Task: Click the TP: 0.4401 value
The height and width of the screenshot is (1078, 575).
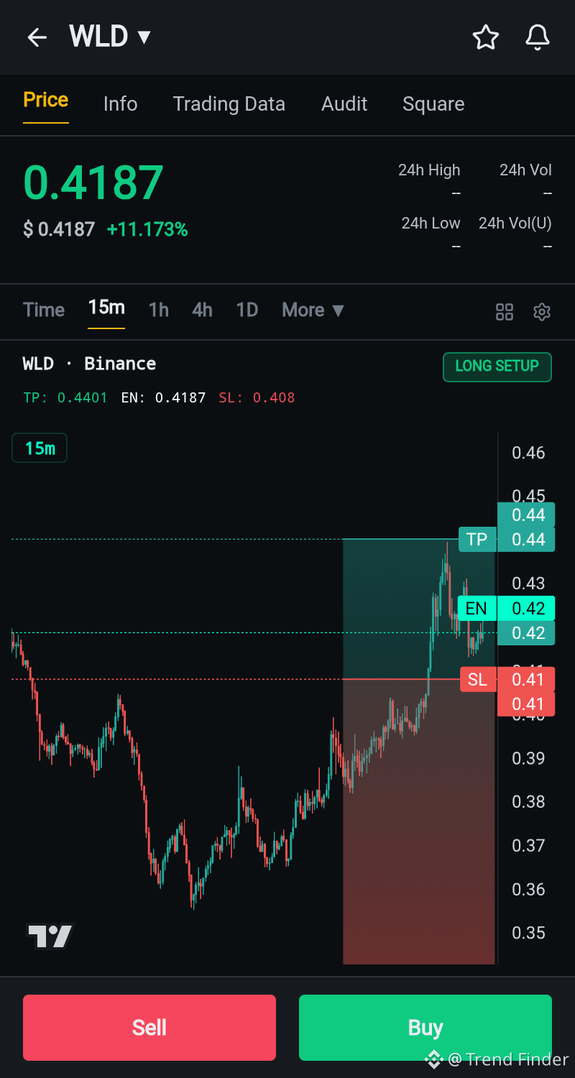Action: 65,397
